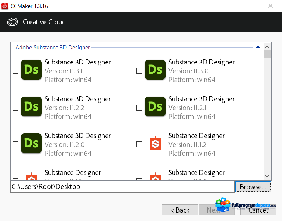Click the 'Version: 11.2.0' label
Viewport: 282px width, 221px height.
pos(65,145)
